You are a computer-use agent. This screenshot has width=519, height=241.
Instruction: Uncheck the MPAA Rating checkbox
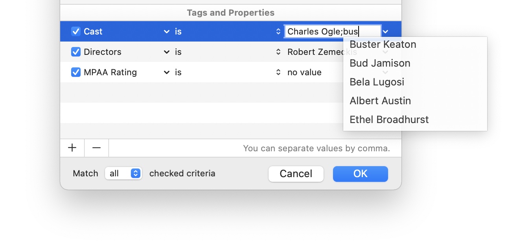(x=75, y=72)
